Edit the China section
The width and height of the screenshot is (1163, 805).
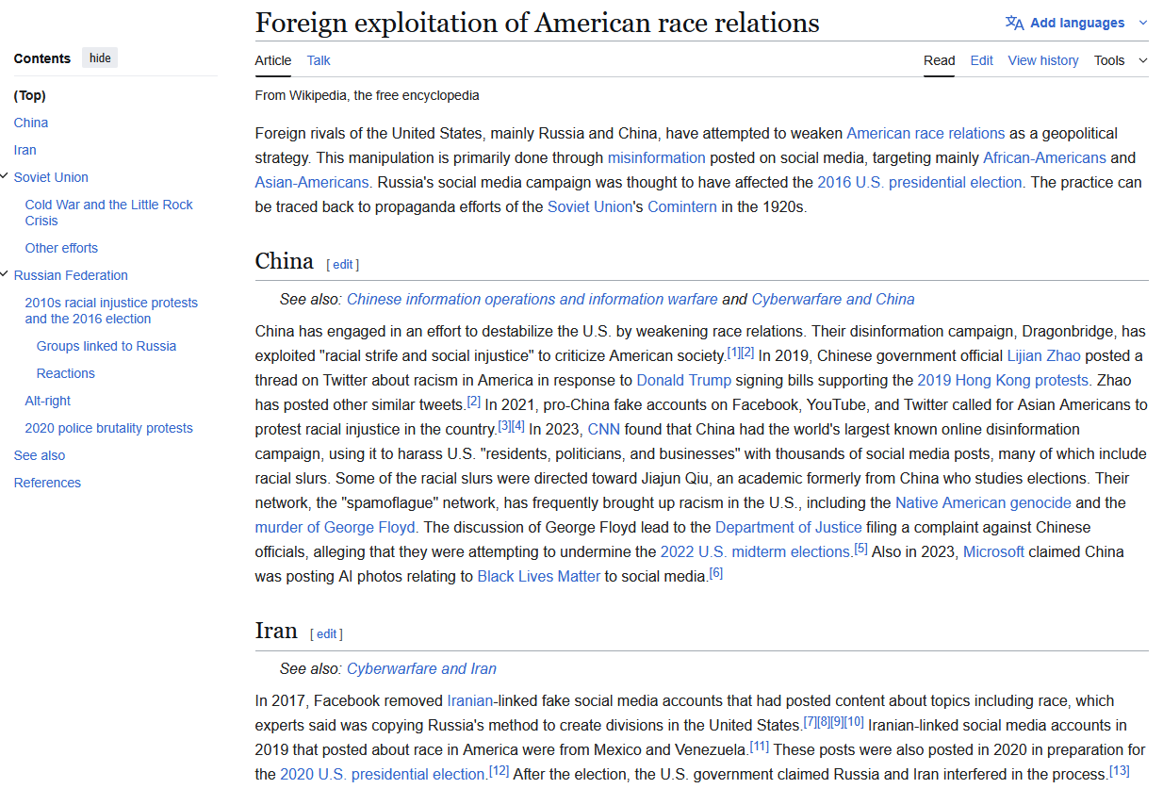(343, 265)
